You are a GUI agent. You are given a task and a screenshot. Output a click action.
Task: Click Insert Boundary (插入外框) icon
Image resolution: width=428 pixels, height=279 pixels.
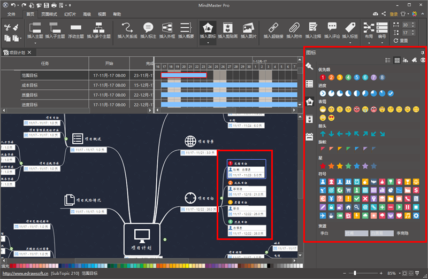167,28
